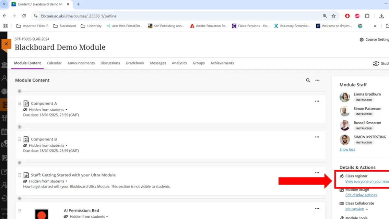Click the Sign Out icon in sidebar
This screenshot has height=219, width=389.
point(4,198)
